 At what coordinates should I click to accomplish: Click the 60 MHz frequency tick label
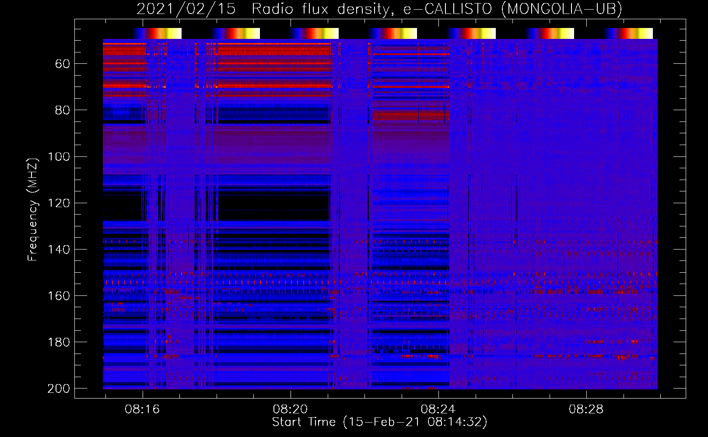[x=63, y=64]
